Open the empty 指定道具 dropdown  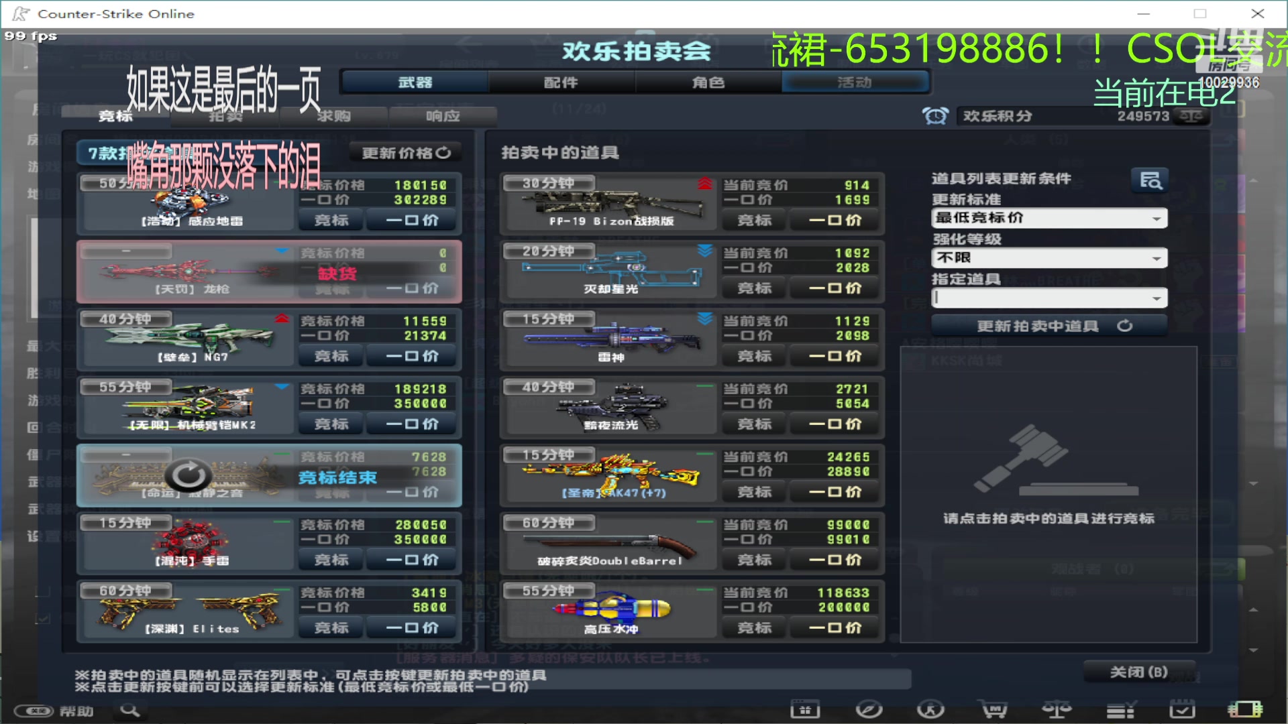click(x=1049, y=298)
